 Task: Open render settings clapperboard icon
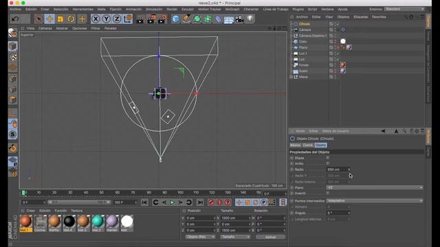pos(162,19)
